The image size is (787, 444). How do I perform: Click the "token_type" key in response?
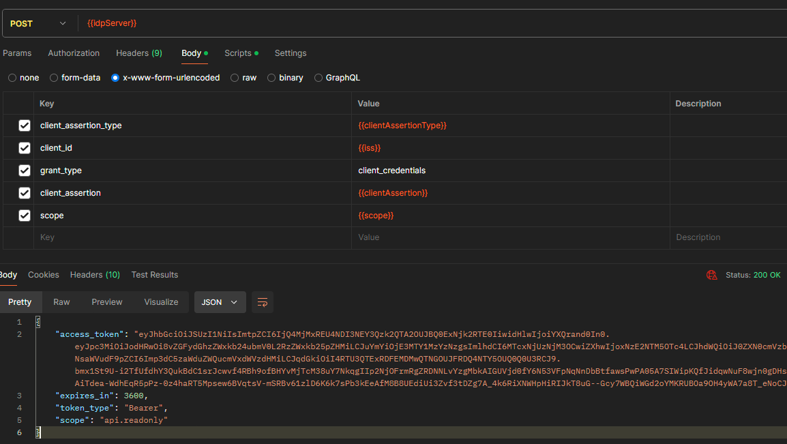[x=85, y=408]
